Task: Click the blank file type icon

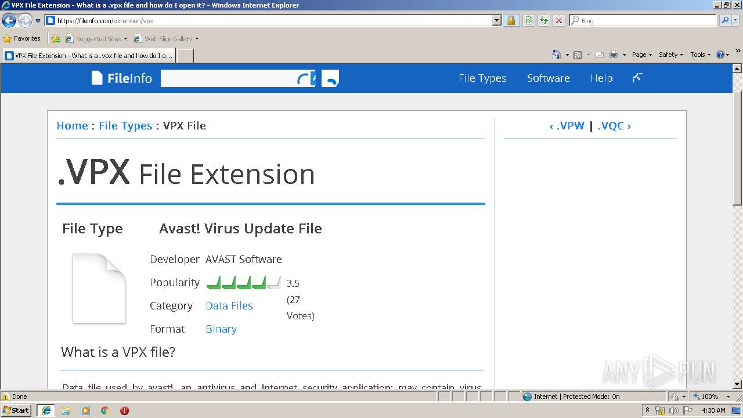Action: coord(99,288)
